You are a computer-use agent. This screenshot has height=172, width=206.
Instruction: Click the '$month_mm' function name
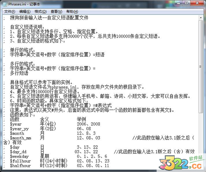click(21, 138)
